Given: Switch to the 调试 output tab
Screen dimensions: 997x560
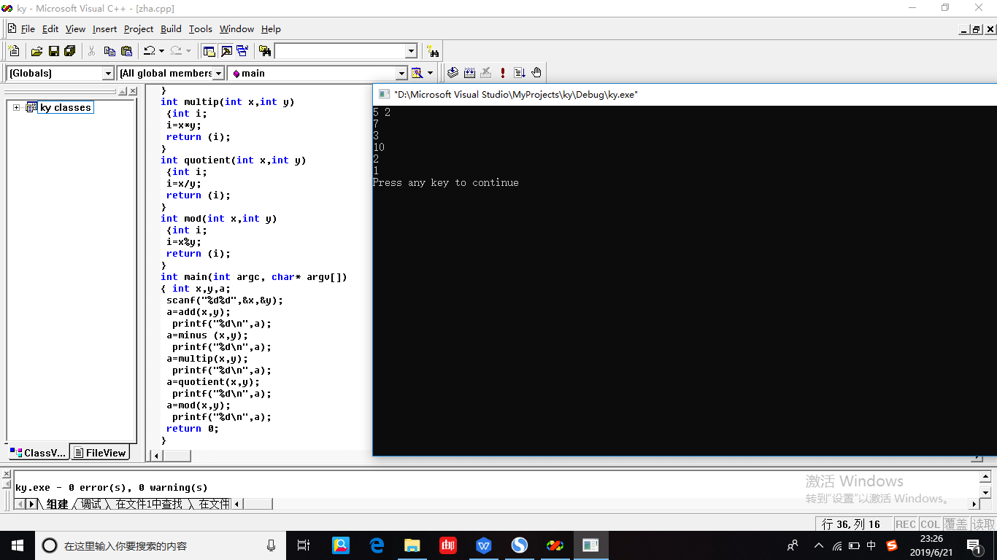Looking at the screenshot, I should [x=91, y=504].
